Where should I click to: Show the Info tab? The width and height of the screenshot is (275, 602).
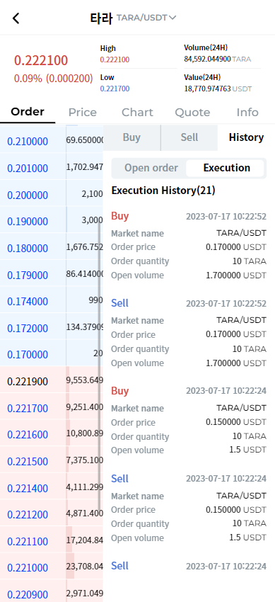click(x=247, y=113)
